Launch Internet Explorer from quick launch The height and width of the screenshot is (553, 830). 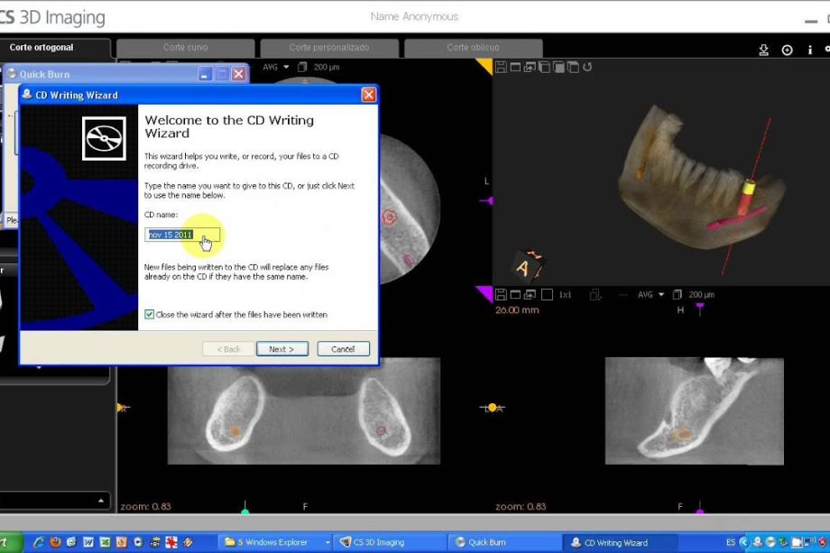(39, 542)
